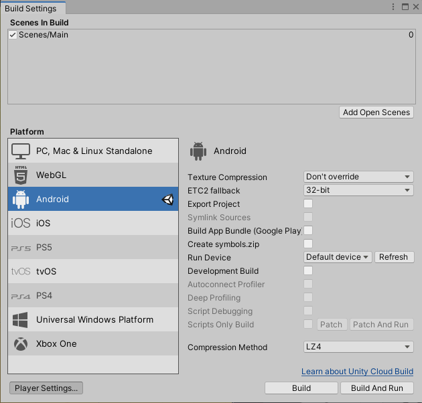Click the Compression Method label

228,347
